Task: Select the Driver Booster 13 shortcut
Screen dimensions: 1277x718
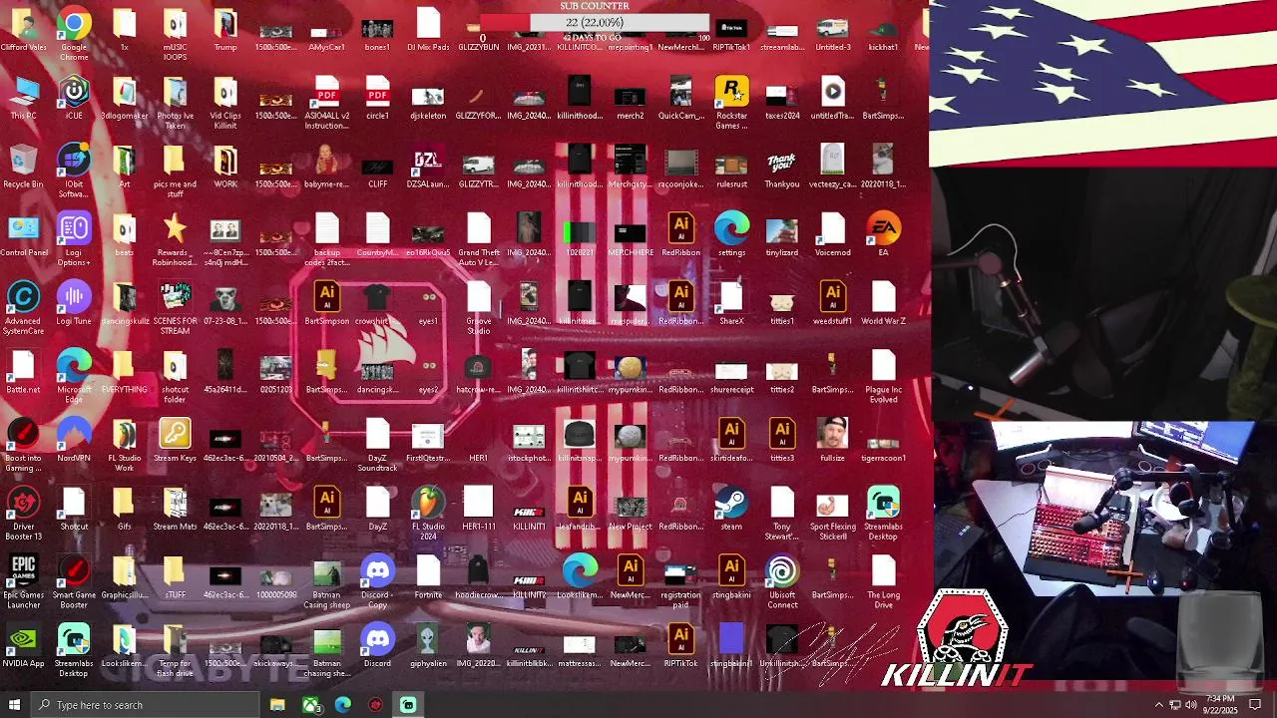Action: pyautogui.click(x=23, y=513)
